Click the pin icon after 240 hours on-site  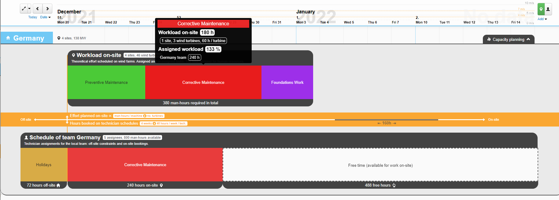click(x=161, y=185)
